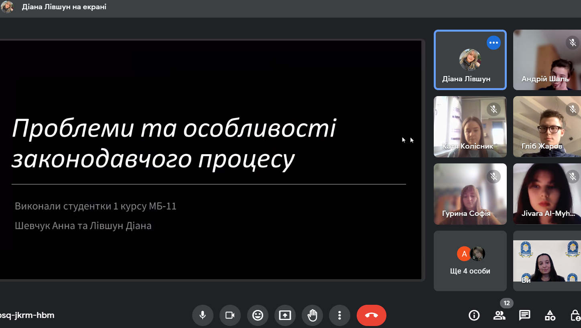
Task: Leave the call with red button
Action: (371, 315)
